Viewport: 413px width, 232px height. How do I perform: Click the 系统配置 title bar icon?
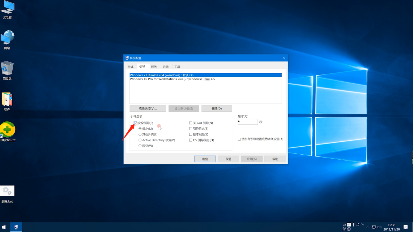pos(127,58)
